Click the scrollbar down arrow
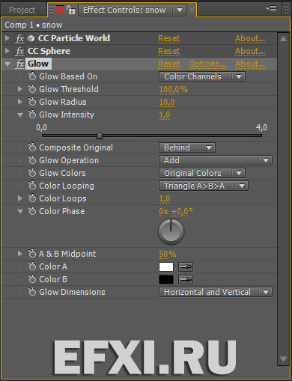Image resolution: width=292 pixels, height=381 pixels. pos(283,359)
